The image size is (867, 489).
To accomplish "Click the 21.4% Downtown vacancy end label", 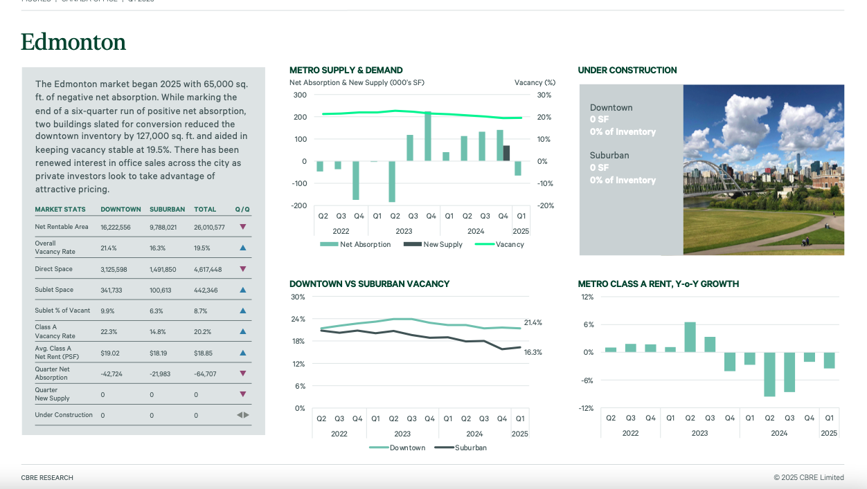I will (x=533, y=323).
